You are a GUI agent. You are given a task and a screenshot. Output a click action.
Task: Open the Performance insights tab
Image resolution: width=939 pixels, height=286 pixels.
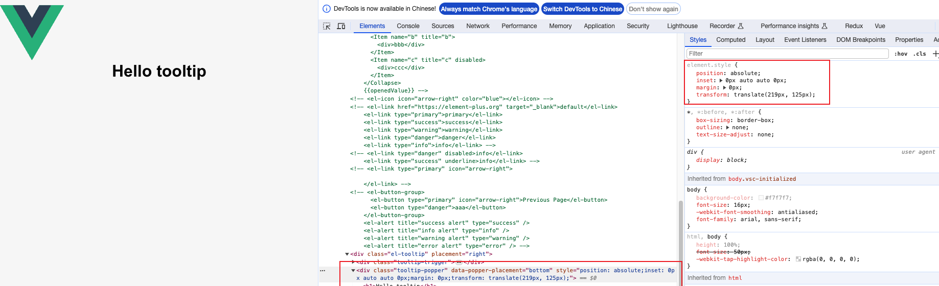(790, 26)
